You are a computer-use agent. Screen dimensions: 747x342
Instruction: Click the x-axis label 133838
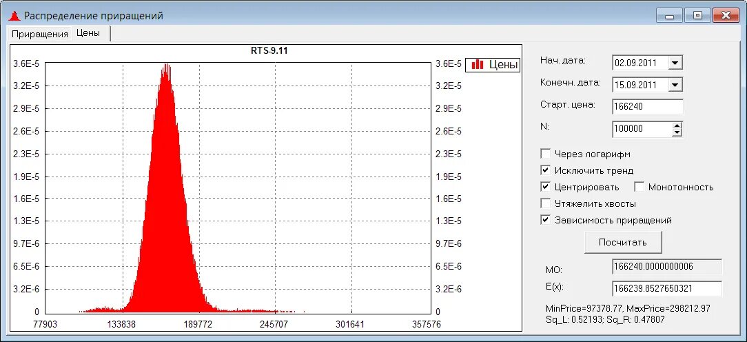(x=123, y=325)
